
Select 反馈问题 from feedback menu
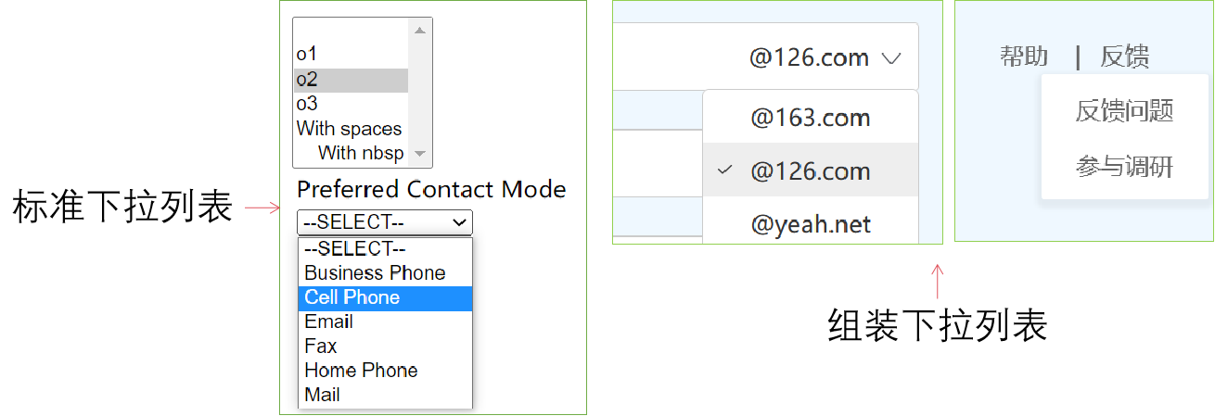[1124, 112]
